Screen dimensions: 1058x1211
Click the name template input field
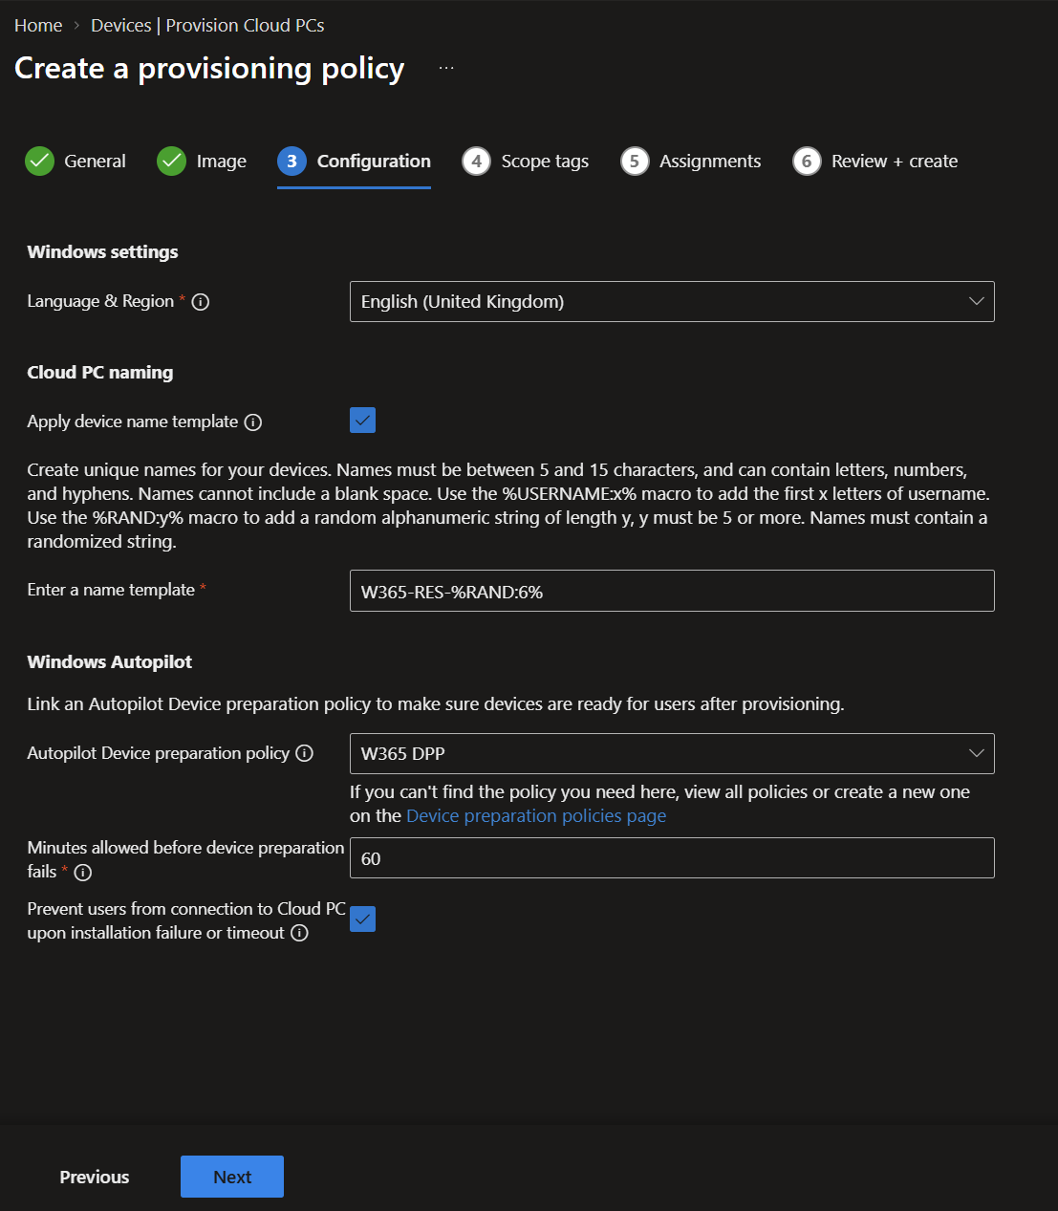(672, 591)
